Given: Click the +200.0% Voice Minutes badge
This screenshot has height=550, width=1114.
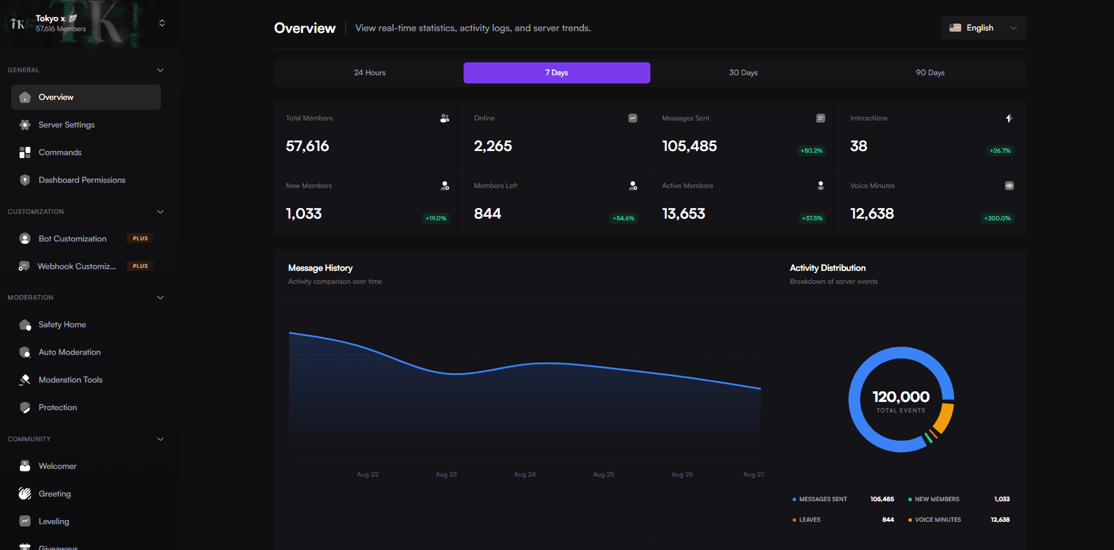Looking at the screenshot, I should pyautogui.click(x=998, y=219).
